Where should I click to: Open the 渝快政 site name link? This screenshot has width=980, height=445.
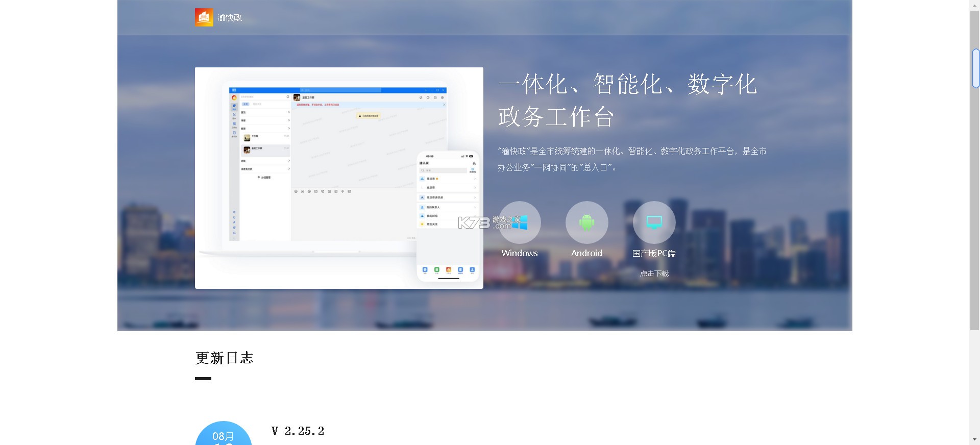coord(230,18)
